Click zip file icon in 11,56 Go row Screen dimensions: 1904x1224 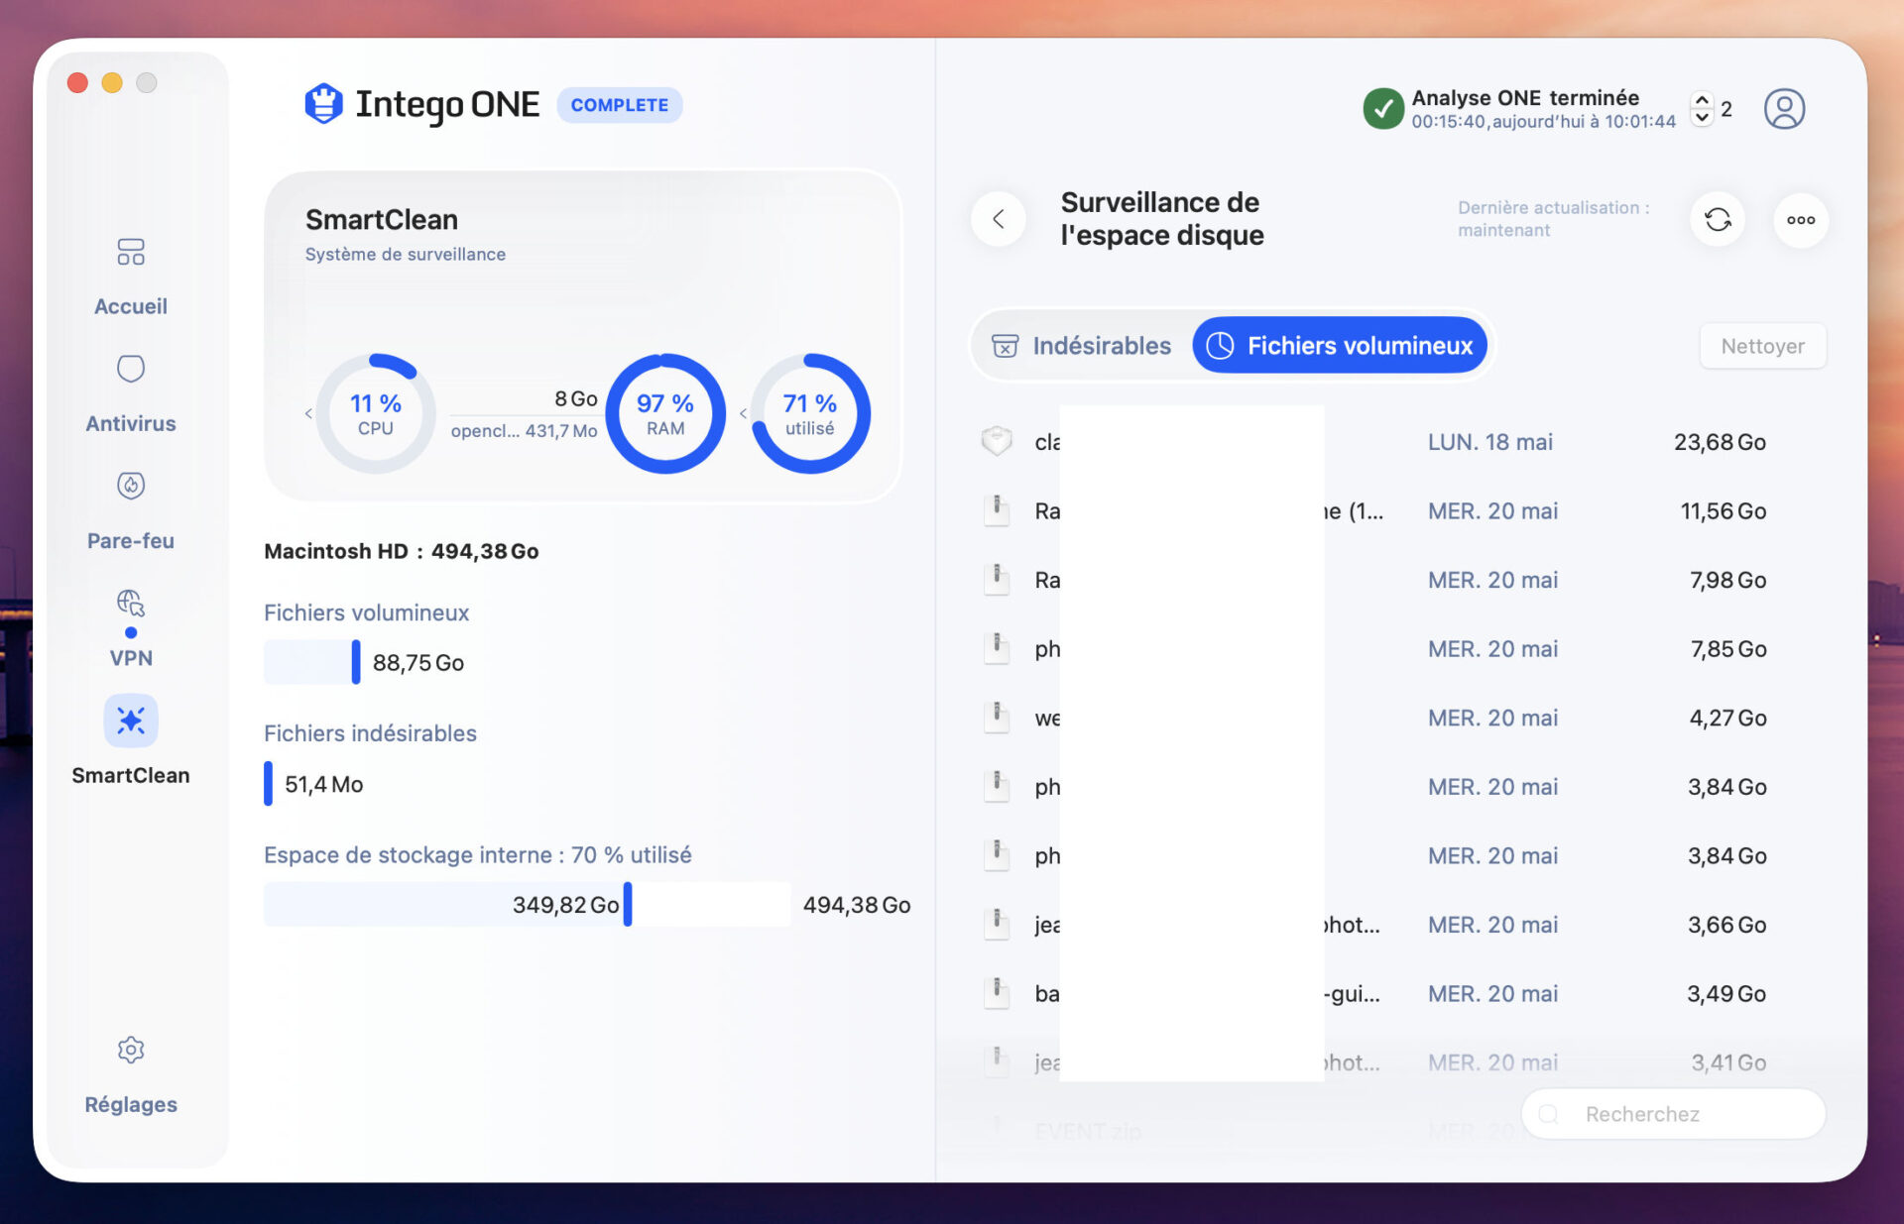[x=997, y=510]
